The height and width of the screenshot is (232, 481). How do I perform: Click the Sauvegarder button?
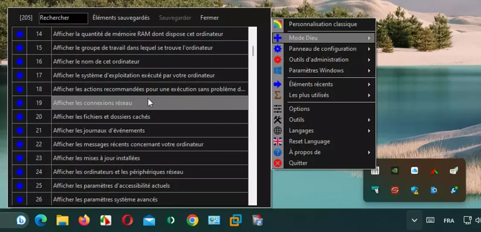[x=175, y=18]
